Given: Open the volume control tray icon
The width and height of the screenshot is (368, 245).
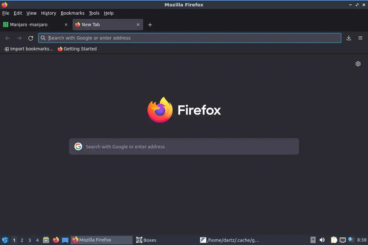Looking at the screenshot, I should 322,240.
